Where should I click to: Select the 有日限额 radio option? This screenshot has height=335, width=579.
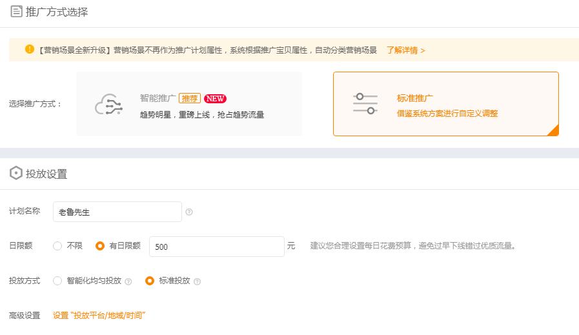point(100,246)
